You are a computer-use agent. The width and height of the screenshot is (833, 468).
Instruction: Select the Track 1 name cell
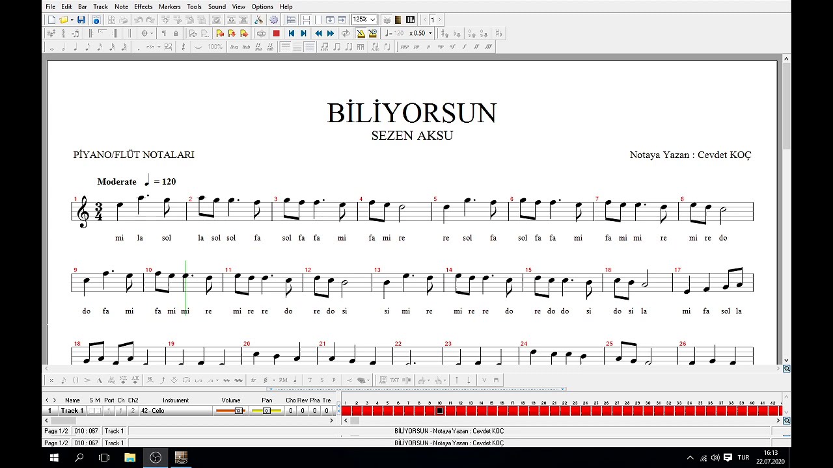point(72,411)
